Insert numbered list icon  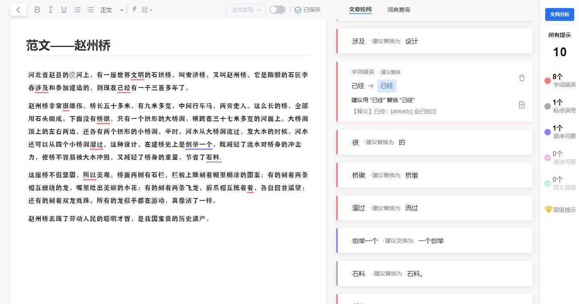pos(77,10)
